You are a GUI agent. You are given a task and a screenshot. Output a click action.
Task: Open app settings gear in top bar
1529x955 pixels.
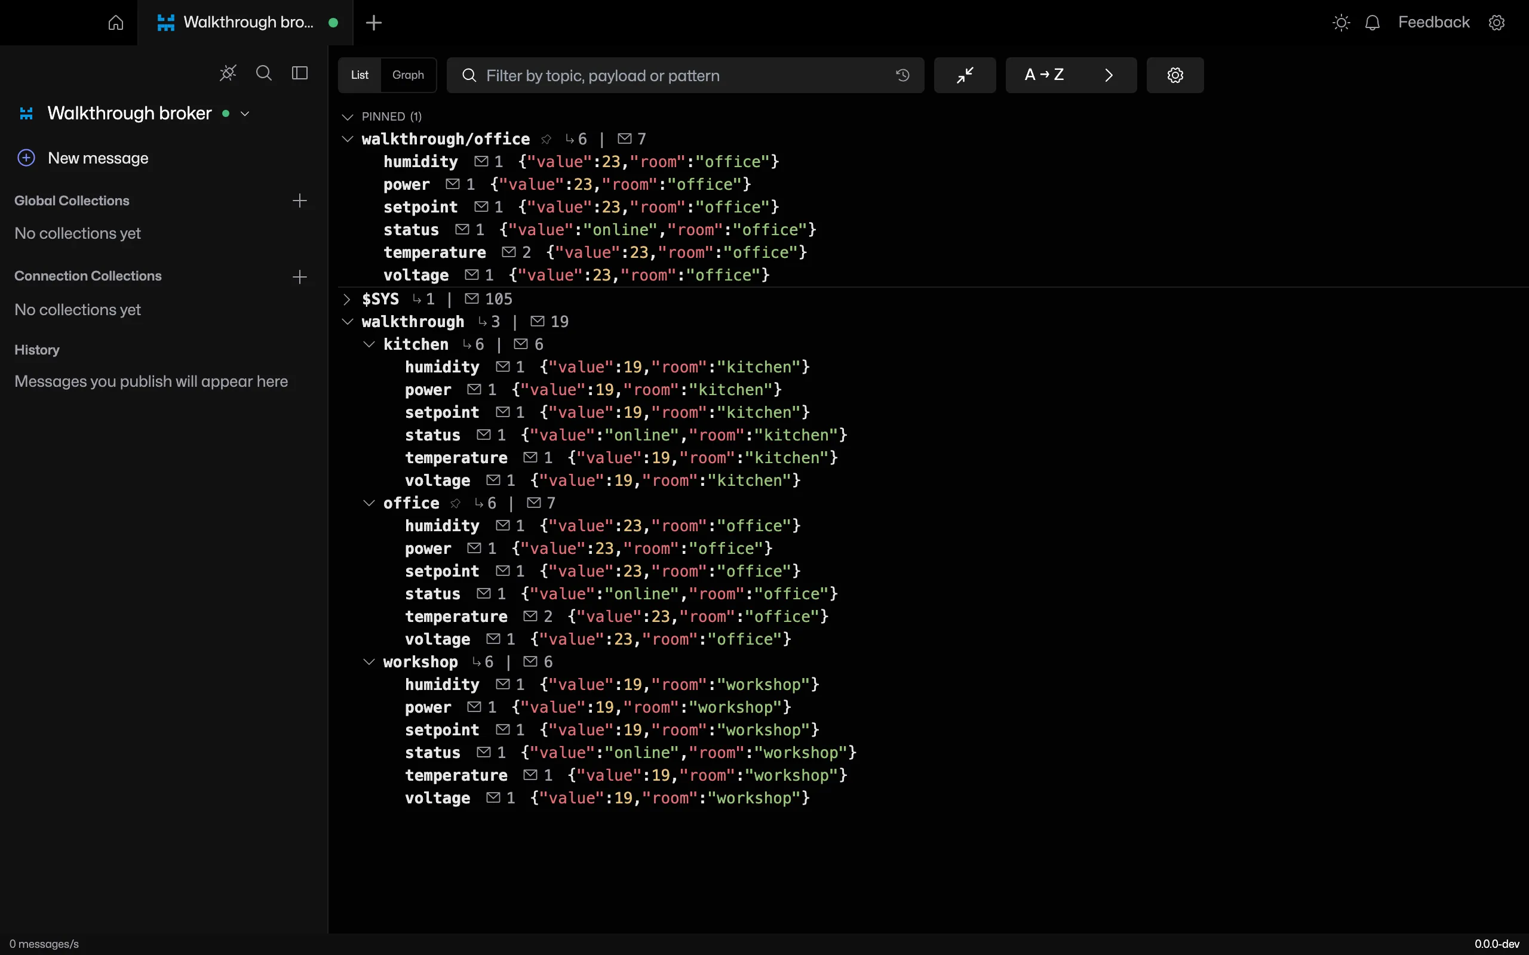point(1497,23)
